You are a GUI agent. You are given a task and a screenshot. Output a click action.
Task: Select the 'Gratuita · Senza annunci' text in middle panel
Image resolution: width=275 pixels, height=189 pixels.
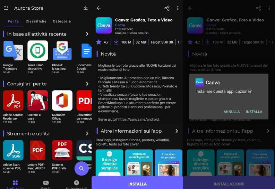[132, 33]
